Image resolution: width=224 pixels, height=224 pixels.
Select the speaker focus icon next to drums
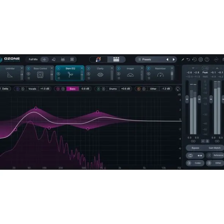coord(72,60)
